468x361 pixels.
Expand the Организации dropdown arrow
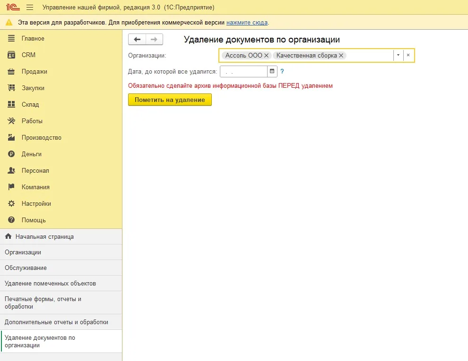[398, 55]
